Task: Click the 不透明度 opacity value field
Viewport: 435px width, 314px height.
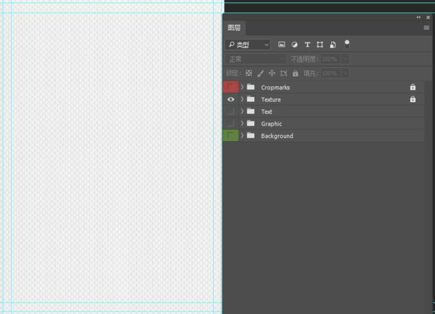Action: [331, 59]
